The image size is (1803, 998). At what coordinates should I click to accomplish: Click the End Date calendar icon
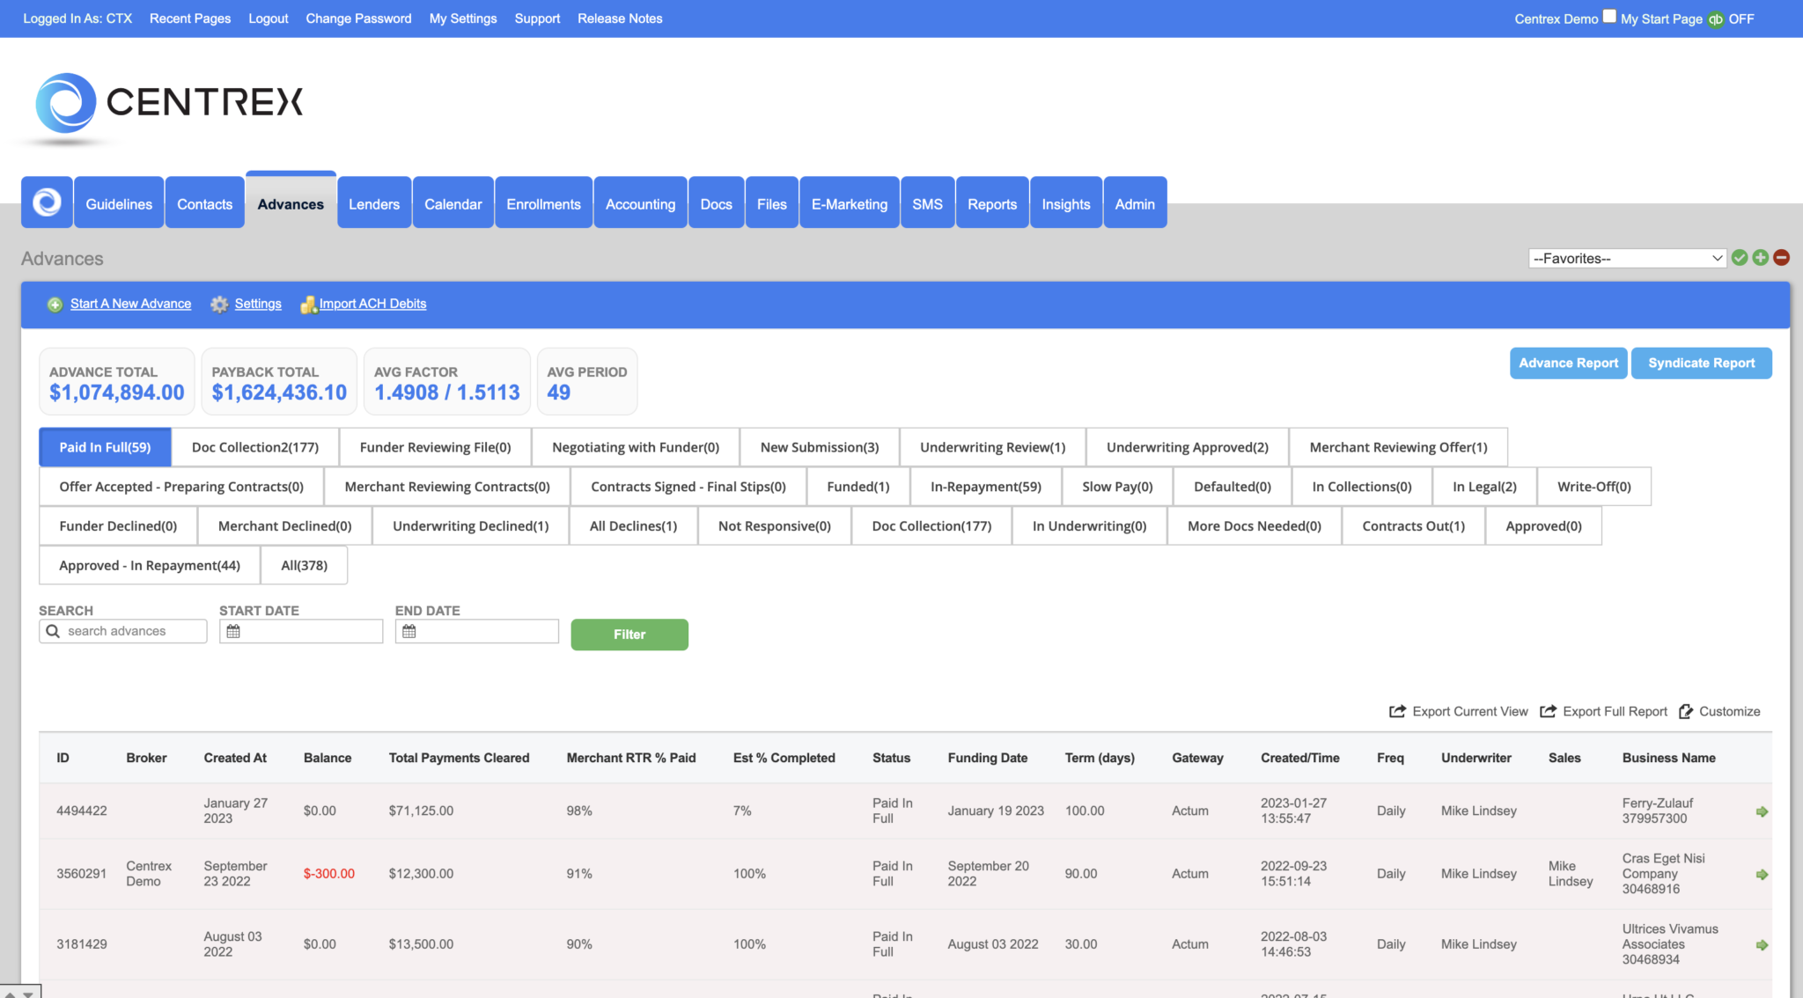coord(409,631)
